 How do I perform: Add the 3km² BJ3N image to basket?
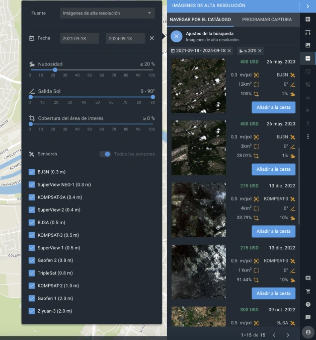point(273,169)
